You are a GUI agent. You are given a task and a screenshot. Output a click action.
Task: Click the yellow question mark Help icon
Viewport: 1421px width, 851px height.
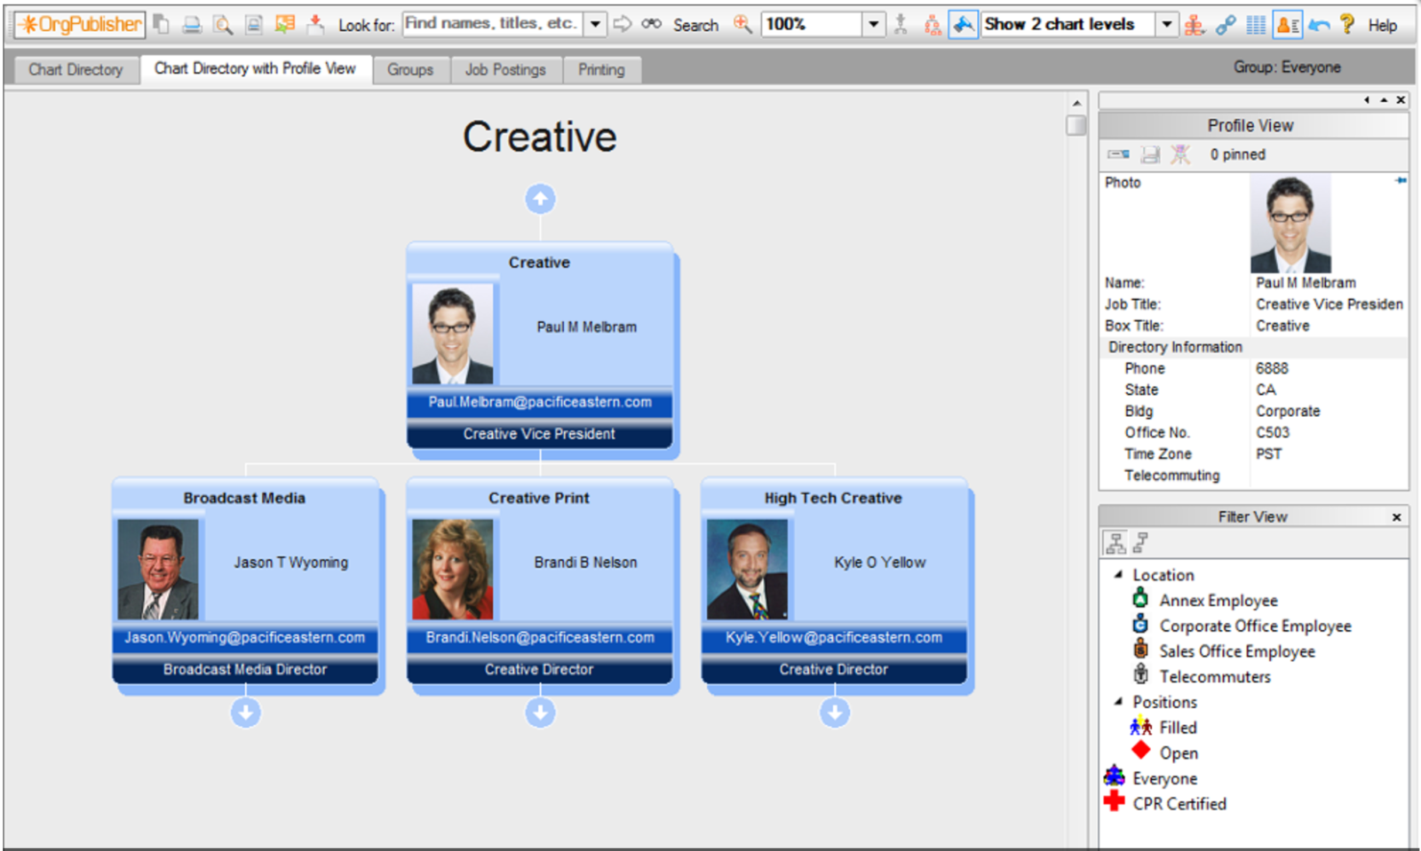pos(1347,25)
